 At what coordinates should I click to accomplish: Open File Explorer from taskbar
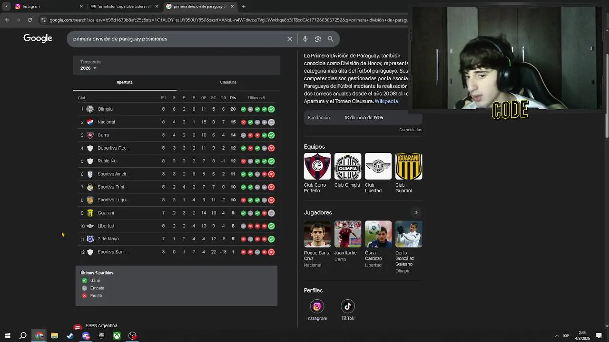tap(54, 336)
